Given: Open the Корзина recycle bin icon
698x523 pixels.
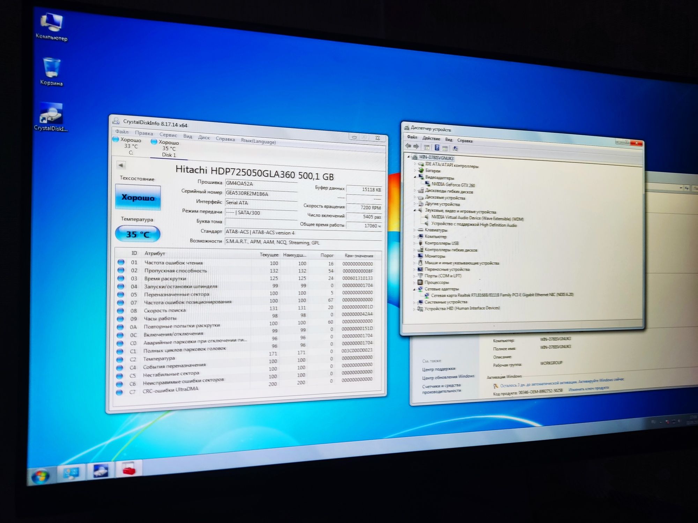Looking at the screenshot, I should [51, 72].
